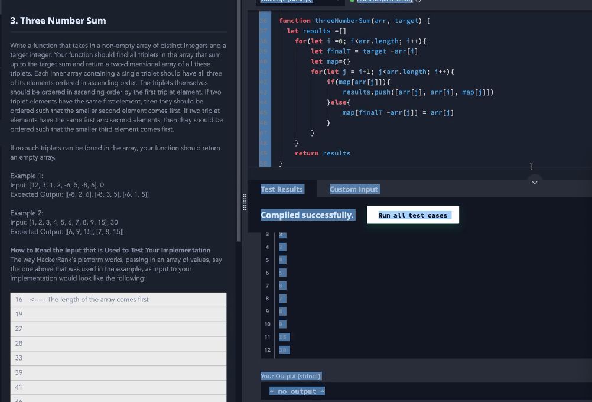The height and width of the screenshot is (402, 592).
Task: Click the 'let finalT = target -arr[i]' line
Action: coord(365,51)
